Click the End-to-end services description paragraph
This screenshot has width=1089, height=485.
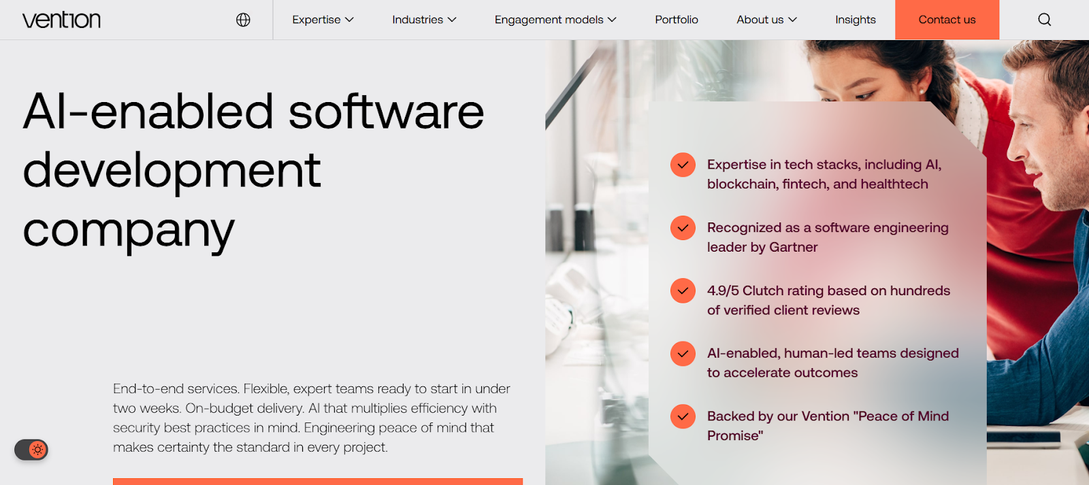[x=312, y=418]
